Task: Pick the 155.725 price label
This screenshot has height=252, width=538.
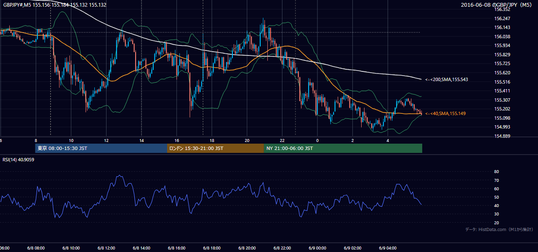Action: coord(502,63)
